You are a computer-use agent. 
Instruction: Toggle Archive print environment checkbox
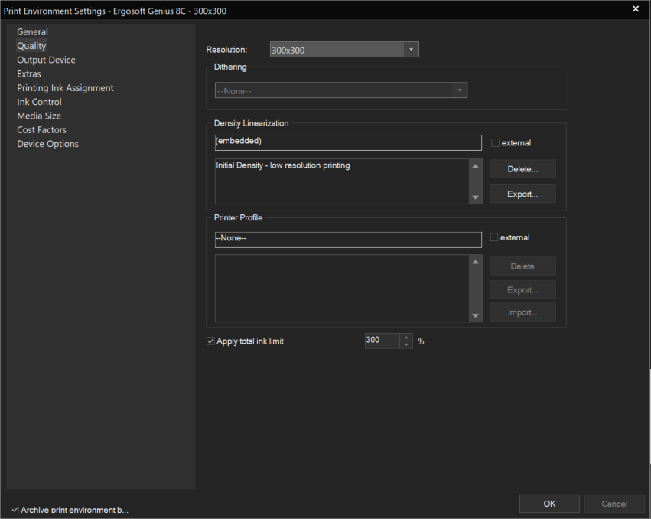click(x=15, y=510)
